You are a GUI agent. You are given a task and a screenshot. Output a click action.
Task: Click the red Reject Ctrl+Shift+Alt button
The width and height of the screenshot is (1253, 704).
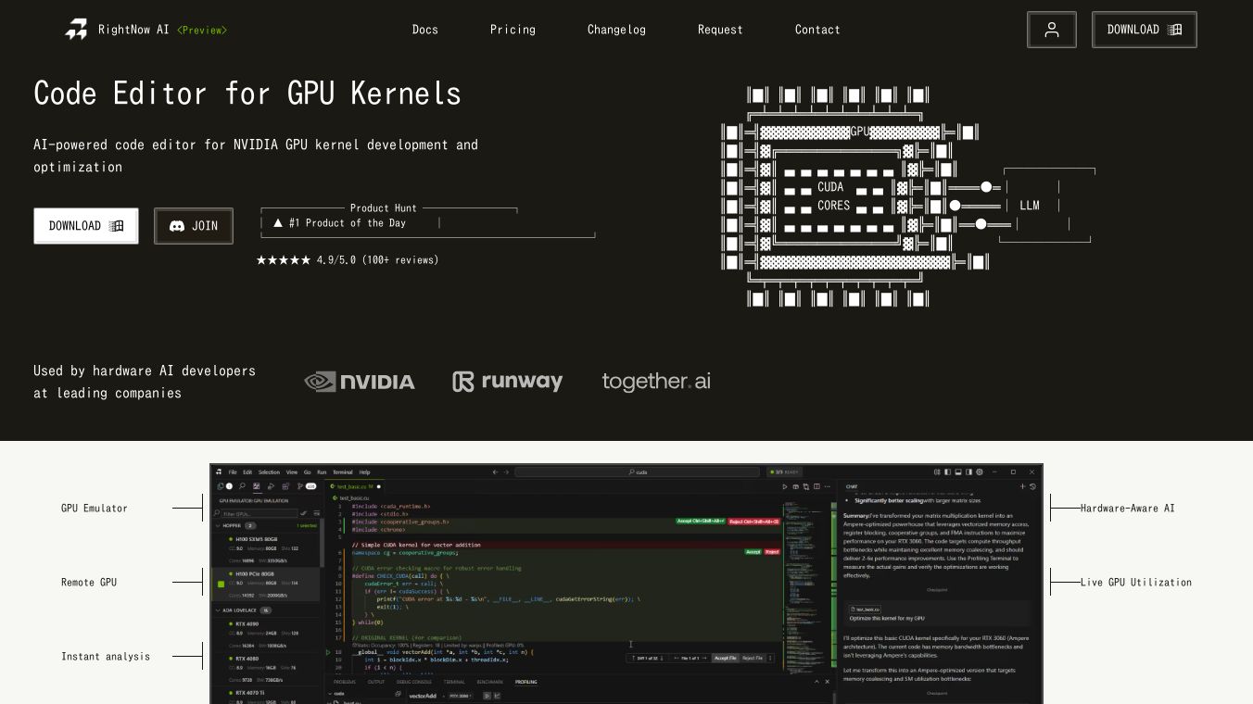(753, 522)
